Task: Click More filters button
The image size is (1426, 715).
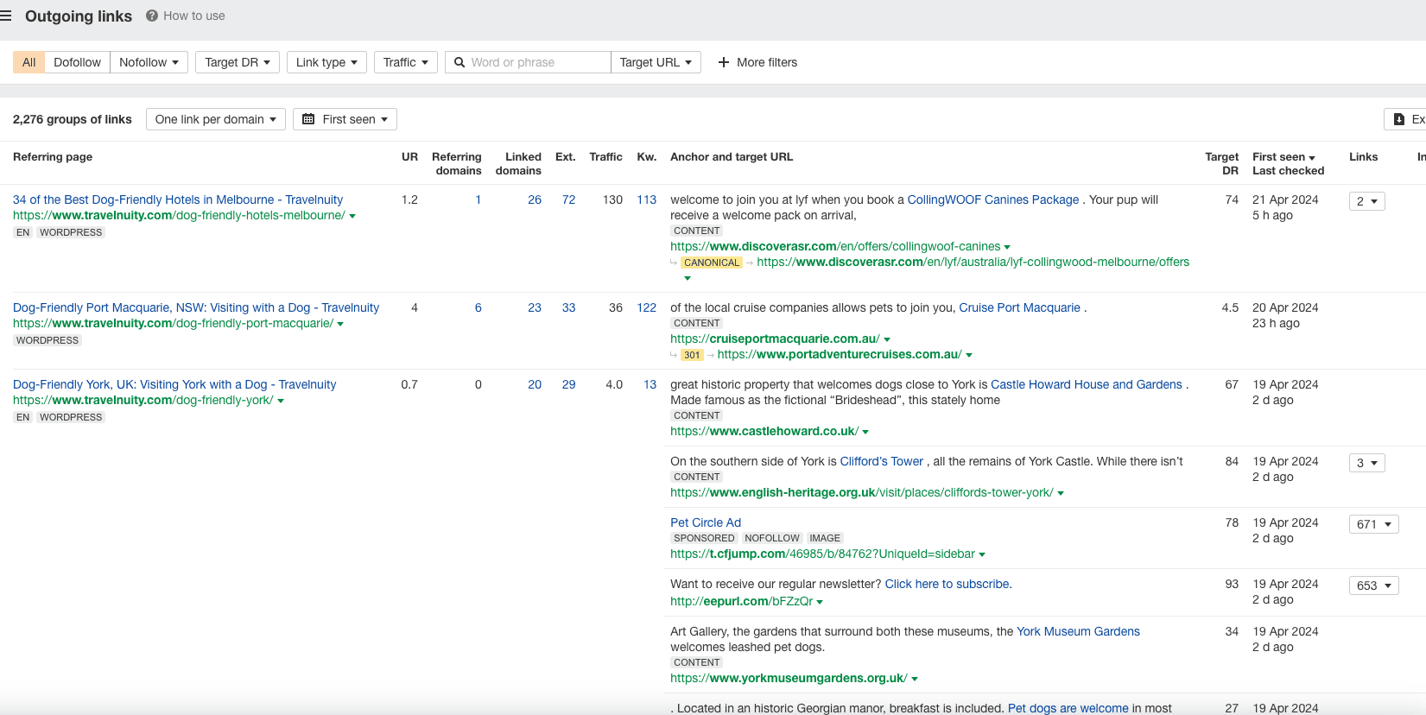Action: pyautogui.click(x=757, y=62)
